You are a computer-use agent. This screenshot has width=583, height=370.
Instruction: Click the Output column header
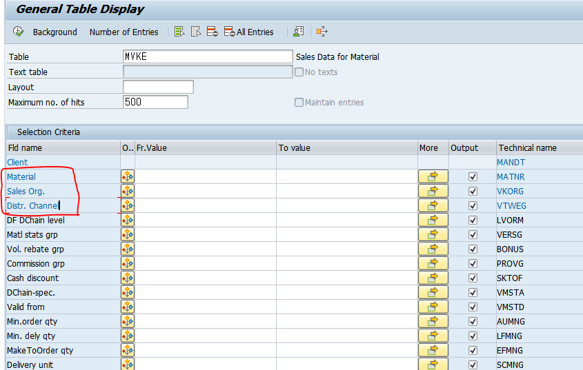click(x=472, y=148)
